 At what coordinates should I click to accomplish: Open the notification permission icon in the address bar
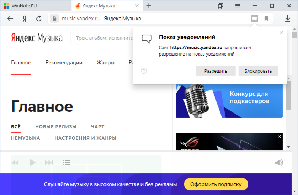tap(255, 19)
